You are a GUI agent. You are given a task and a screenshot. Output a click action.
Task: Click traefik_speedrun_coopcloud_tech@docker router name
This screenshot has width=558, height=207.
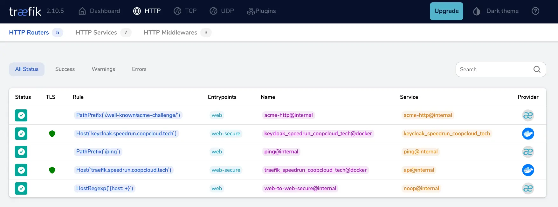coord(315,170)
